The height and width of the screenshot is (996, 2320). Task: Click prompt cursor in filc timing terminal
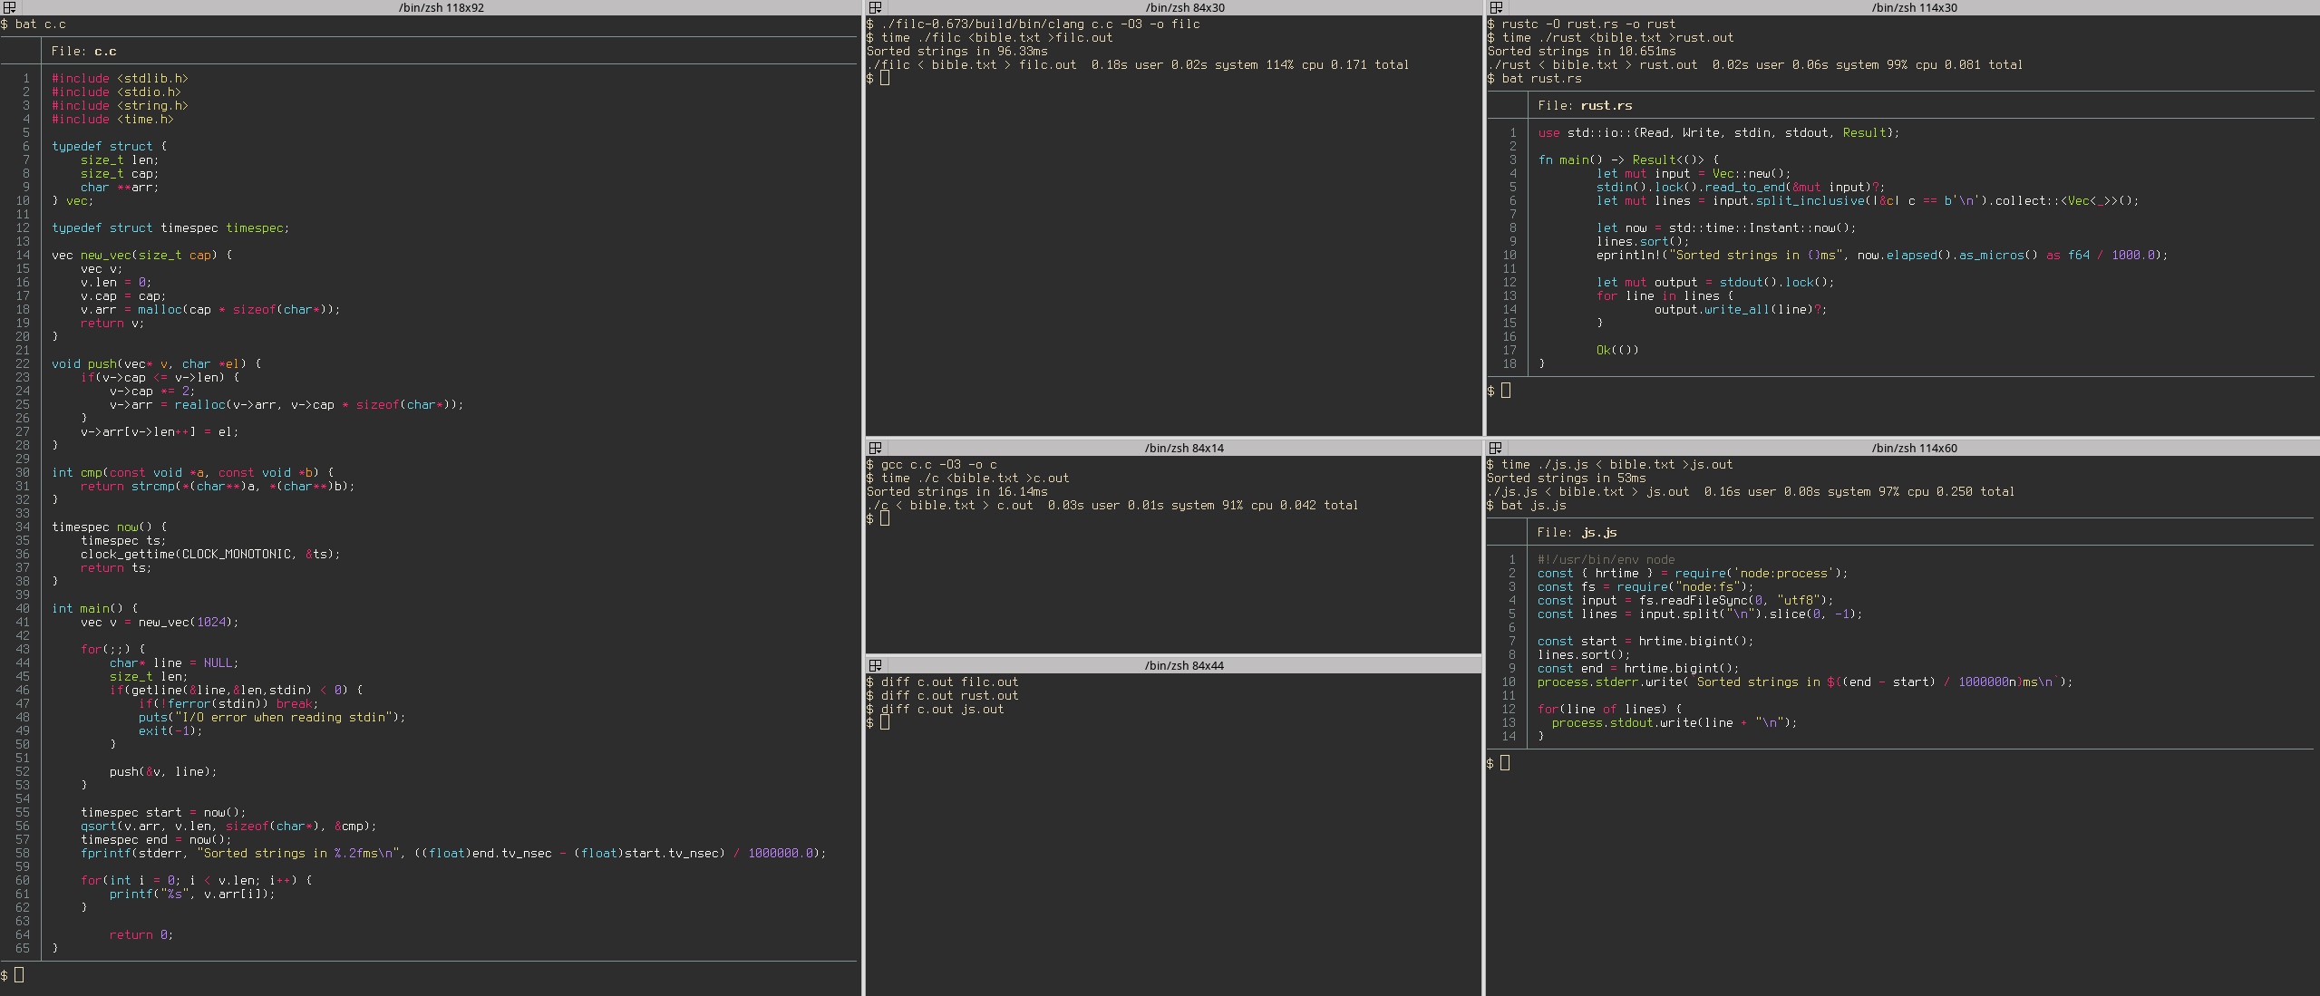pos(885,78)
